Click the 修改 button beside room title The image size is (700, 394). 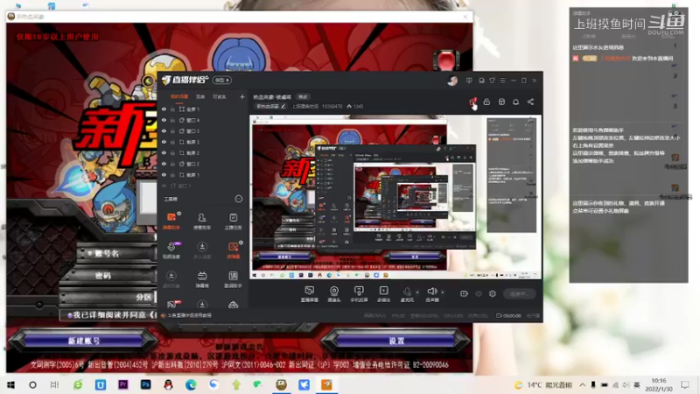point(303,96)
